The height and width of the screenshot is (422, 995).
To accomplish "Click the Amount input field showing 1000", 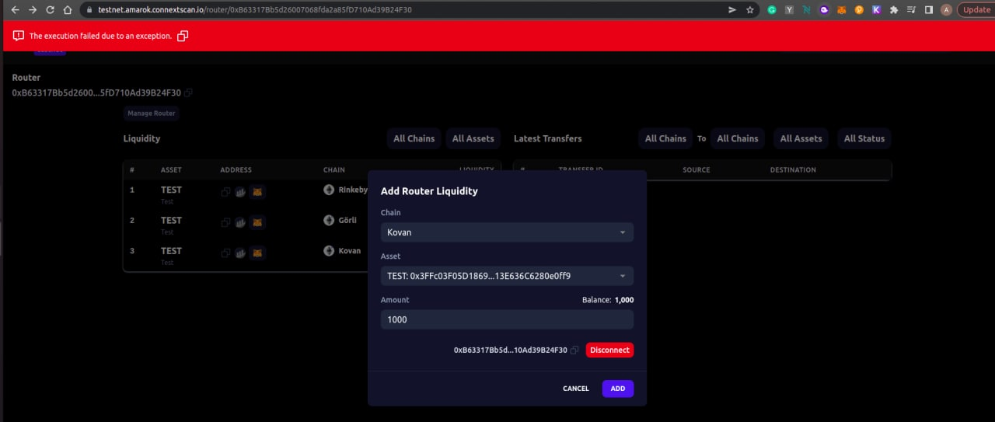I will pos(507,319).
